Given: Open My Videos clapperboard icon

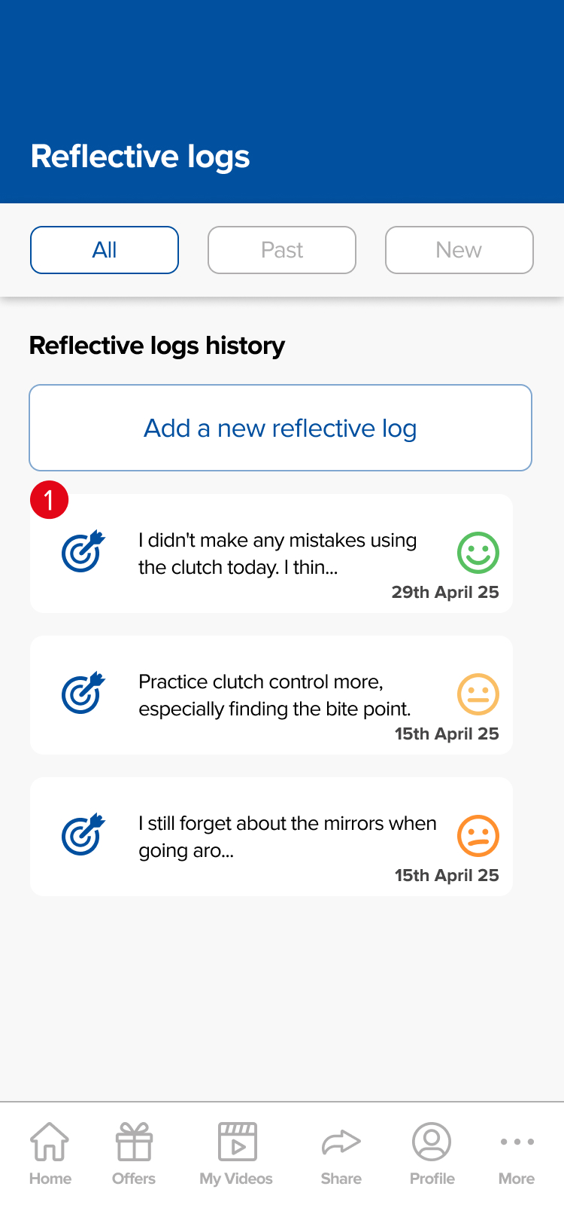Looking at the screenshot, I should pyautogui.click(x=237, y=1142).
